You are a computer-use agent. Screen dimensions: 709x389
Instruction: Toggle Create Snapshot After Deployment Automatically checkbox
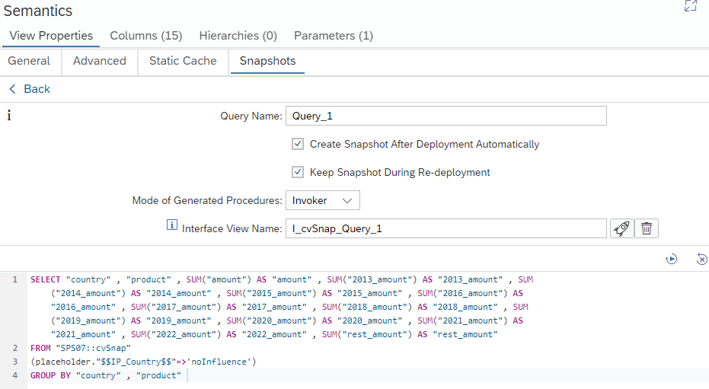point(298,144)
